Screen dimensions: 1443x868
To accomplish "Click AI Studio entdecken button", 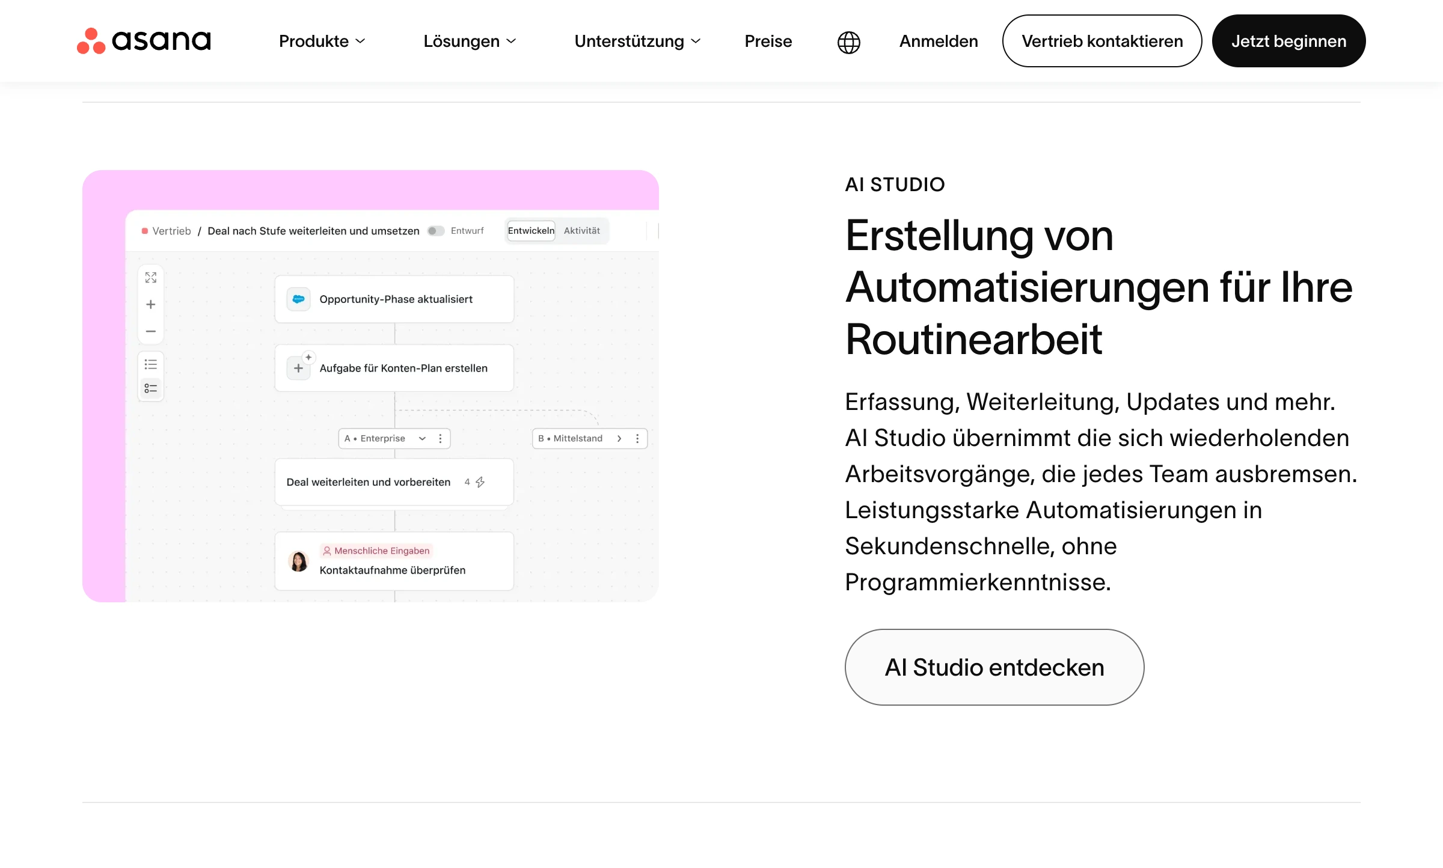I will coord(994,667).
